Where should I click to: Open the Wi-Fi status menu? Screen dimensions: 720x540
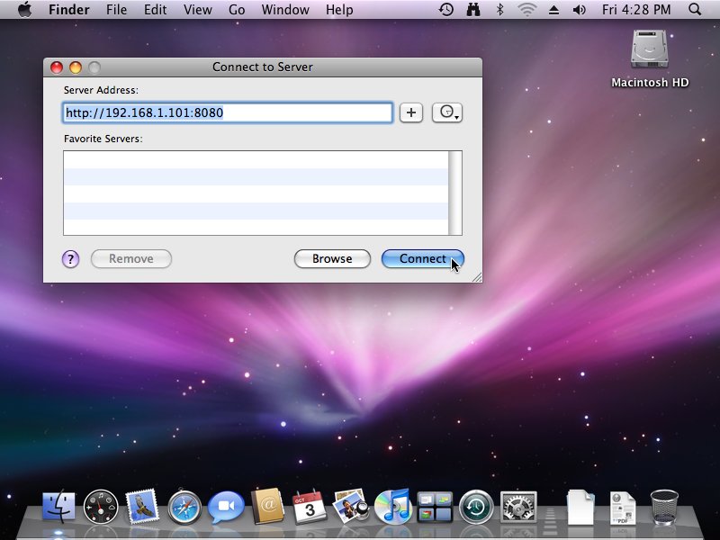coord(527,10)
